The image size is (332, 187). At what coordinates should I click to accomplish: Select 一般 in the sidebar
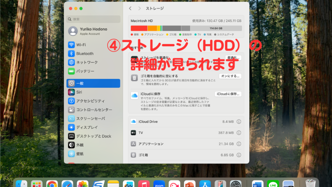93,83
